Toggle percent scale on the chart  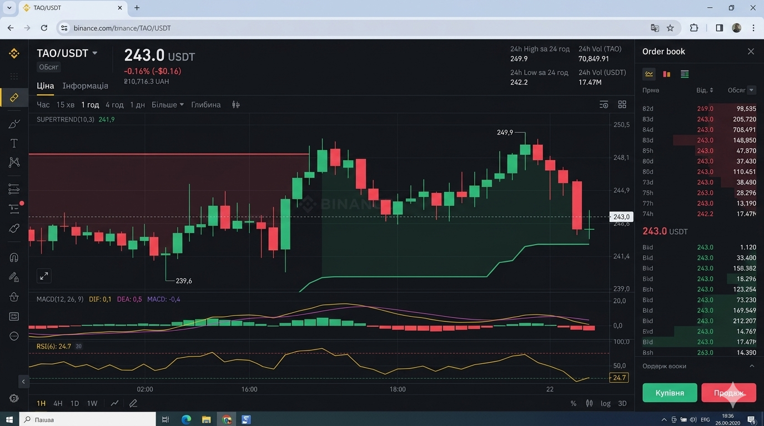(574, 403)
